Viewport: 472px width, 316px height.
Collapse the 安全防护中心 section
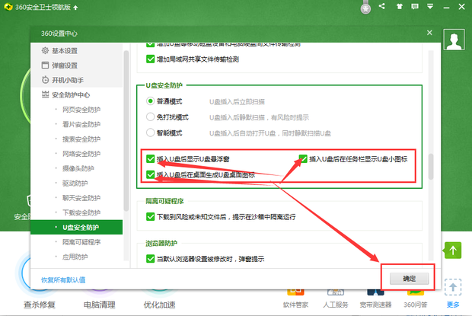click(76, 94)
